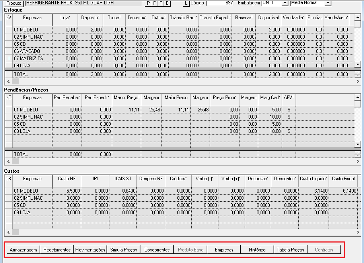Click the Produto button

point(14,3)
